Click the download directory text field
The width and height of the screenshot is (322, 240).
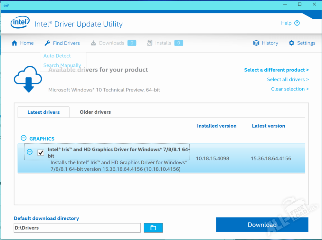click(x=77, y=228)
